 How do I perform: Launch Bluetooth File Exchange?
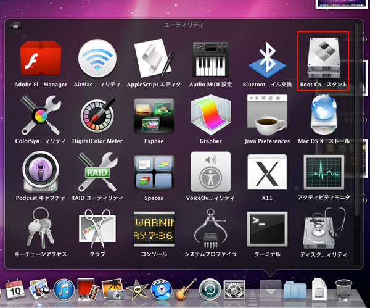tap(267, 64)
